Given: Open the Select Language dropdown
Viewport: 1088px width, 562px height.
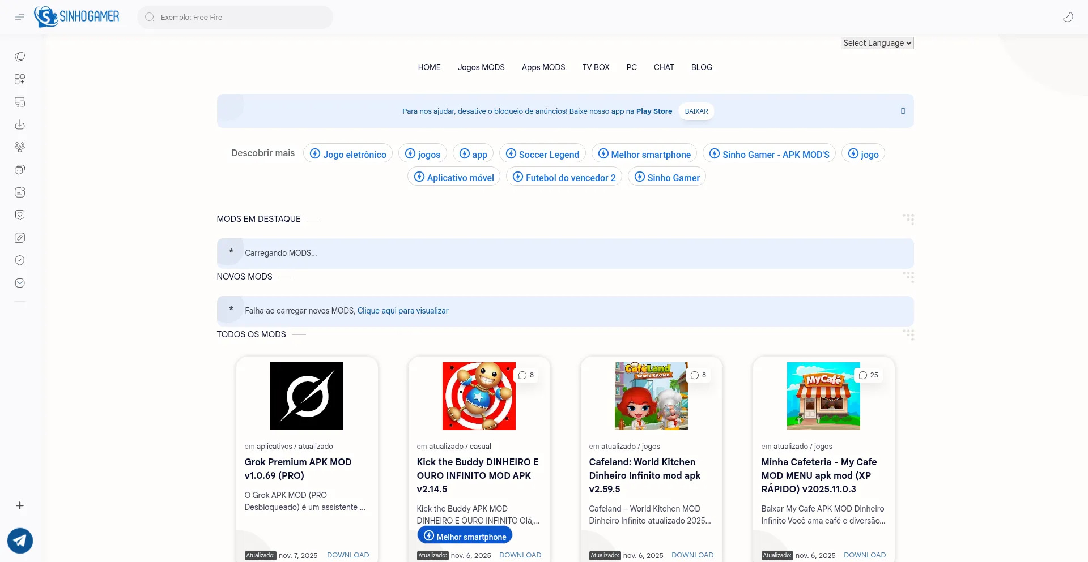Looking at the screenshot, I should (x=877, y=43).
